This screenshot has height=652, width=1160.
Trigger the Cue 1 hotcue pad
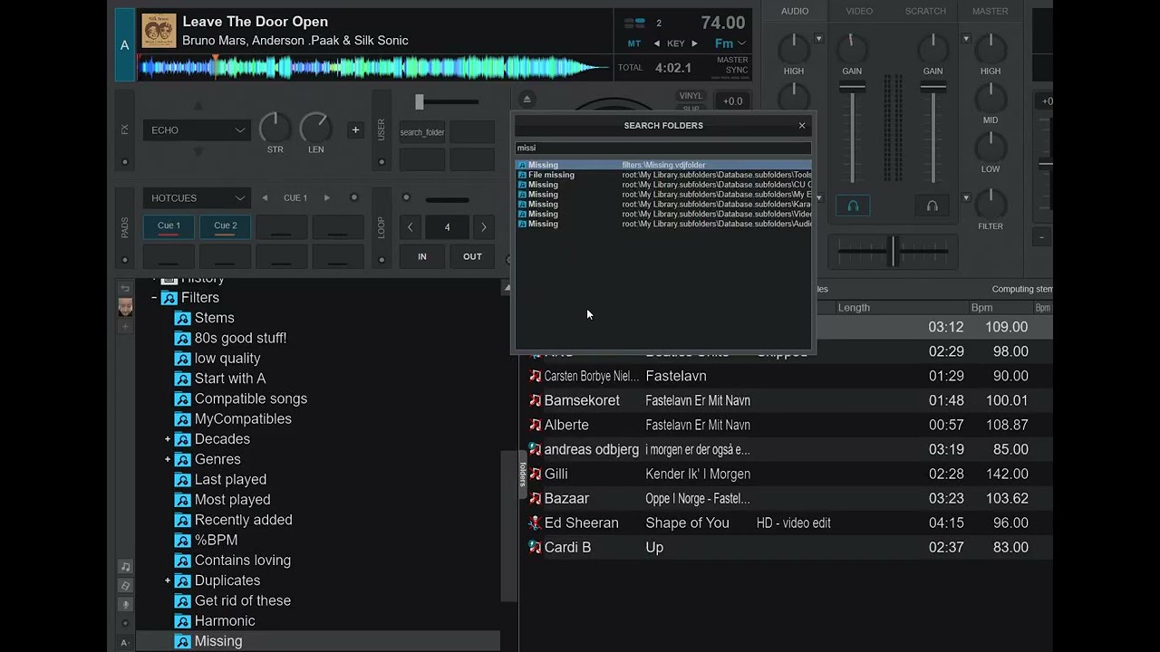coord(169,226)
